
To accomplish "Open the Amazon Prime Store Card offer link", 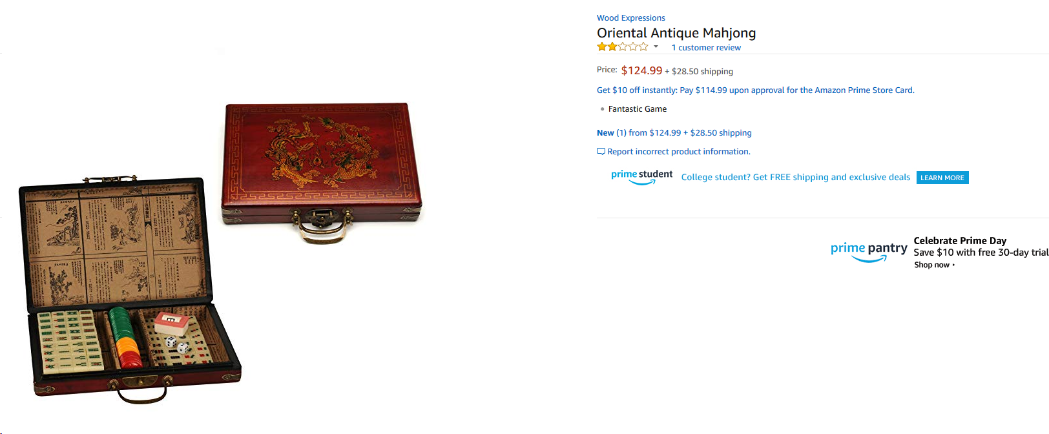I will coord(755,90).
